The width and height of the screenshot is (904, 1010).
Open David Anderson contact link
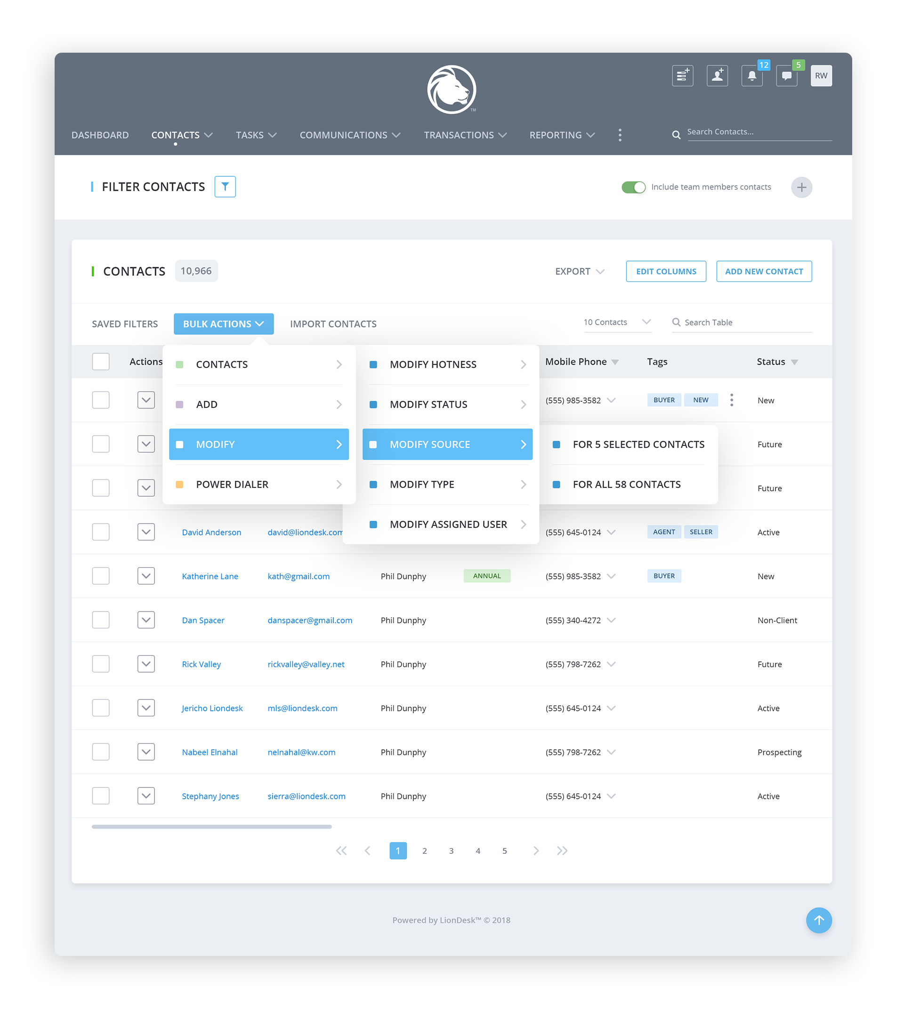[x=211, y=532]
